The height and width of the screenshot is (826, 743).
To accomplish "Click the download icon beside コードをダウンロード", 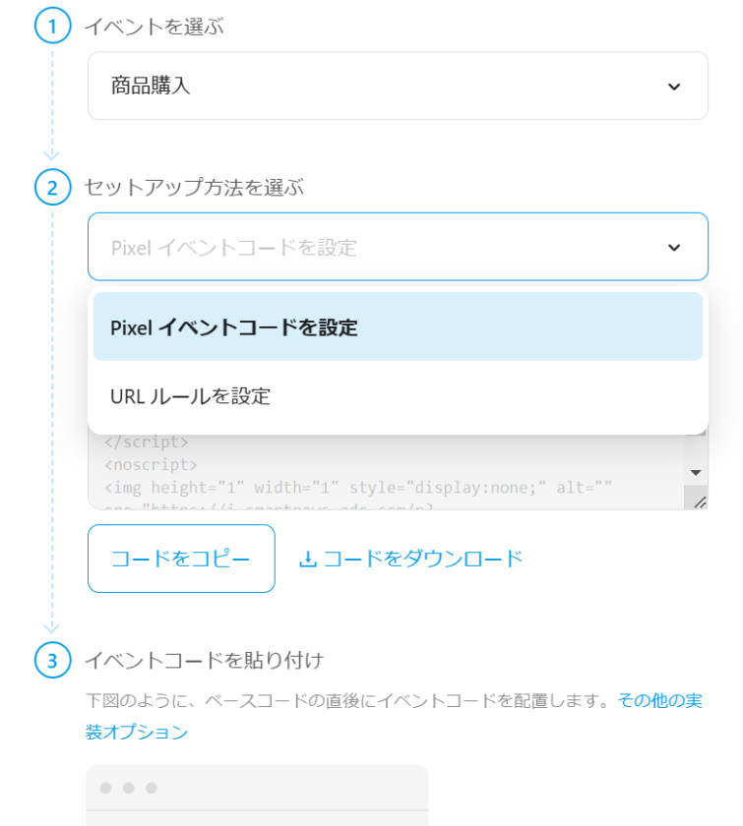I will [x=308, y=560].
